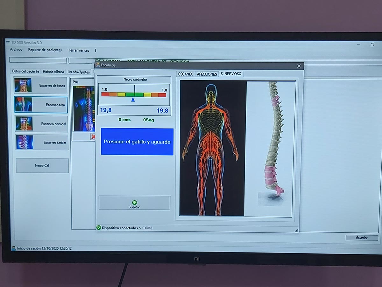Click the green plus Guardar icon
This screenshot has height=287, width=382.
pyautogui.click(x=134, y=202)
